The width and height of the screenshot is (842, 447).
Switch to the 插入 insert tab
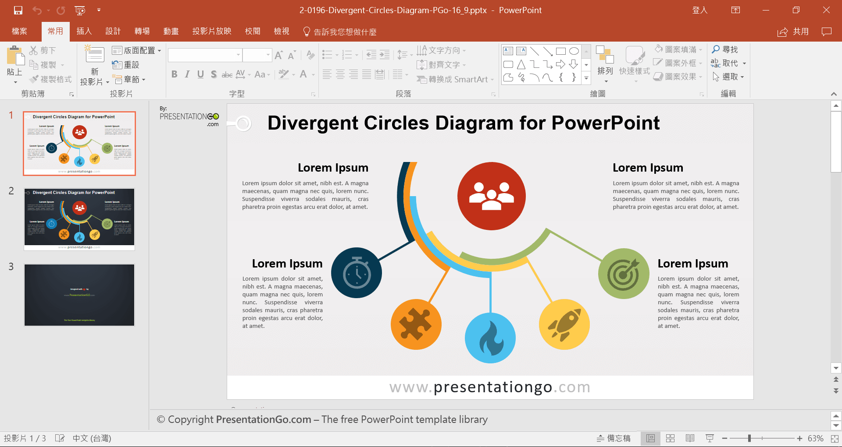click(84, 31)
